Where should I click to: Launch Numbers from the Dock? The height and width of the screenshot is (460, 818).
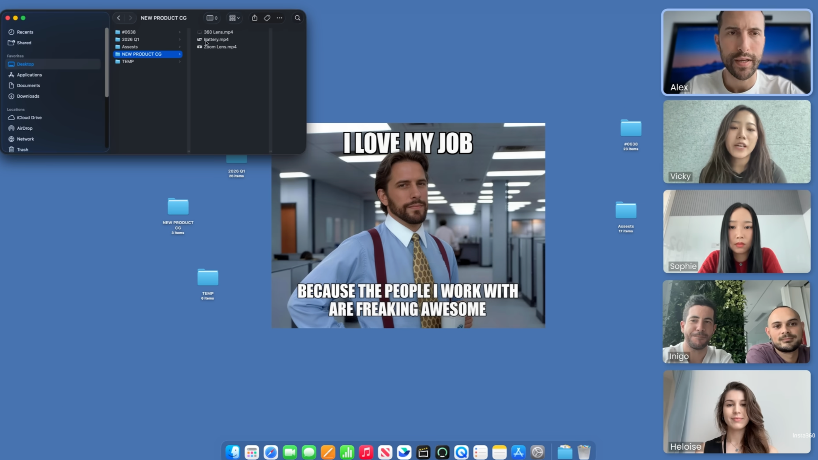click(x=347, y=452)
